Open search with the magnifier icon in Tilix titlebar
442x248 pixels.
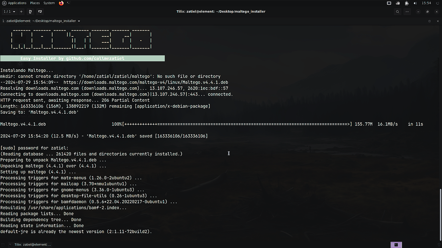click(x=397, y=11)
